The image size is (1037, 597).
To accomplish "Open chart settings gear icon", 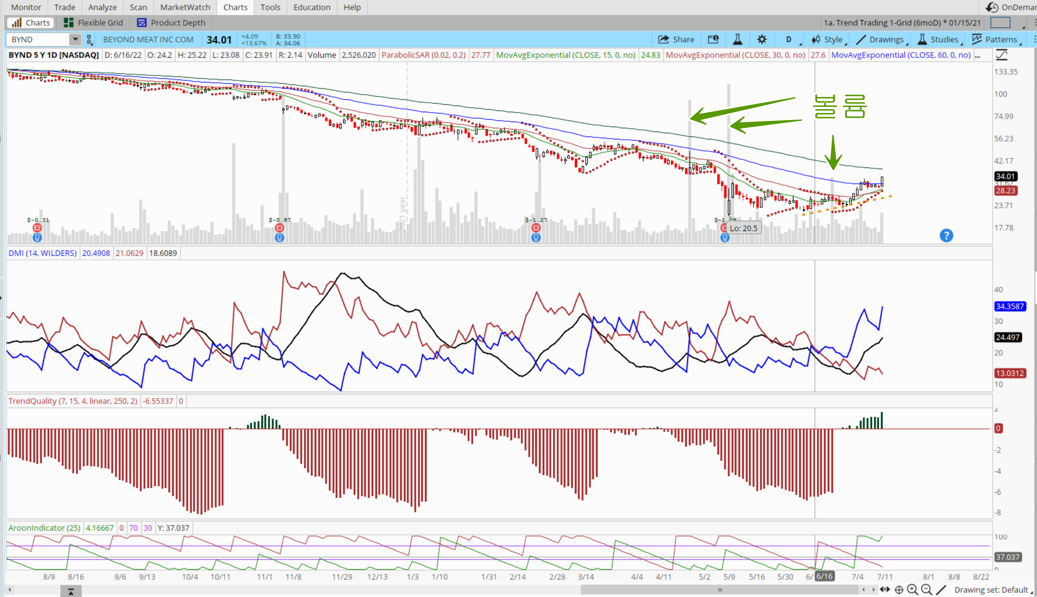I will point(762,40).
